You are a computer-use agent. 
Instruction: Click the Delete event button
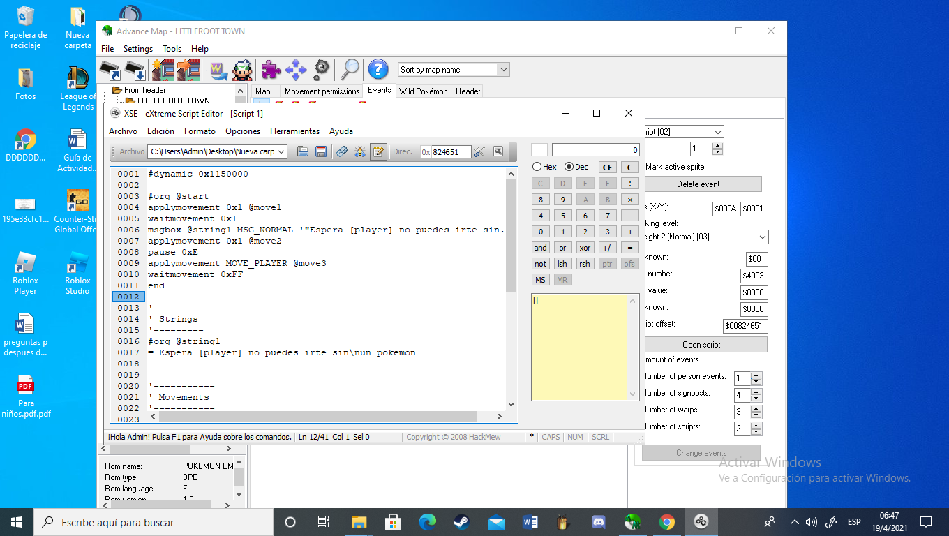point(698,184)
